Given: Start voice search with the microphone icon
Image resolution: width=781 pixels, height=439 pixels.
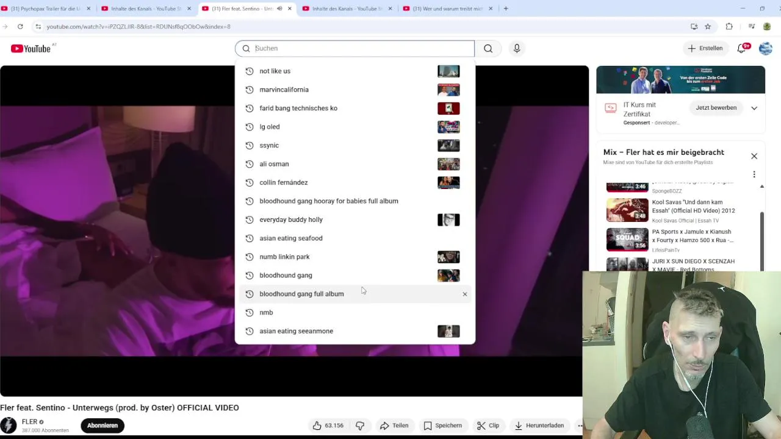Looking at the screenshot, I should point(517,48).
